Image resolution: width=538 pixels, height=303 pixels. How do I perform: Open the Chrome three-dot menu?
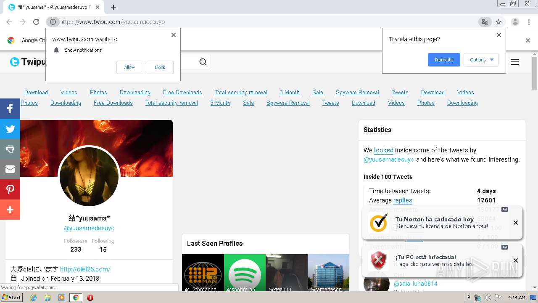(x=529, y=22)
